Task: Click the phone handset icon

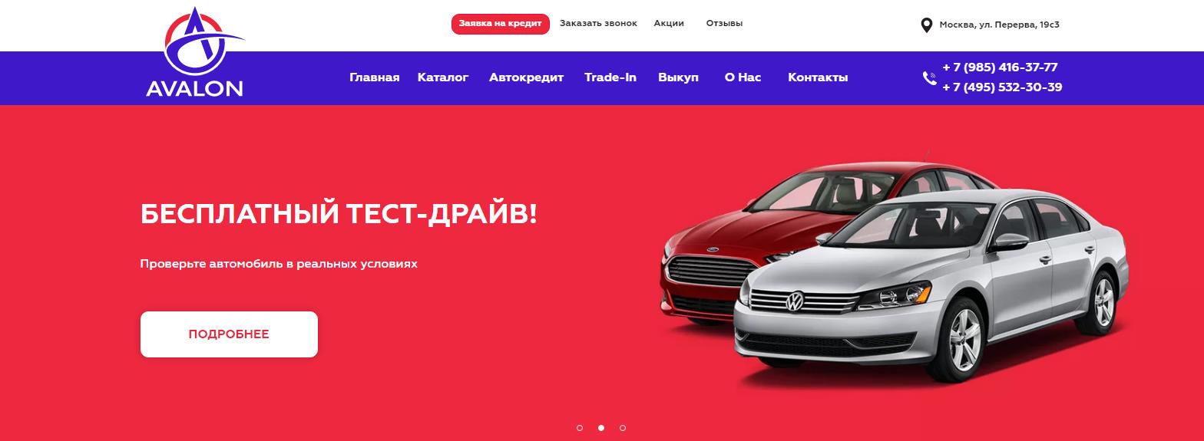Action: pos(929,77)
